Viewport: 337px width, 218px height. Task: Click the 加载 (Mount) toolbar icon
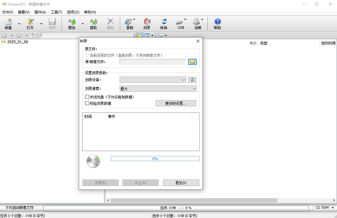coord(197,22)
